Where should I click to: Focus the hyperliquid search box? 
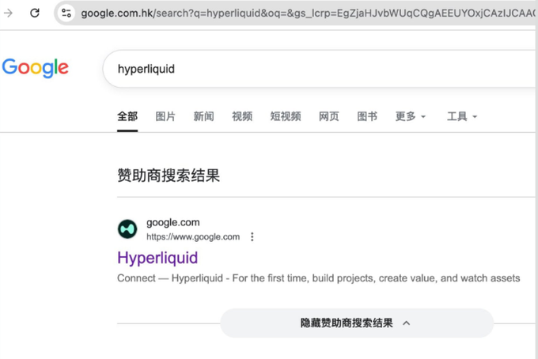tap(319, 69)
